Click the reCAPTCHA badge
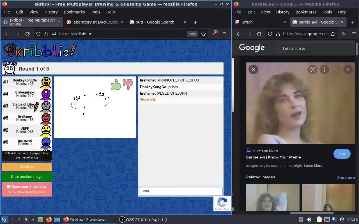This screenshot has width=359, height=224. [222, 204]
